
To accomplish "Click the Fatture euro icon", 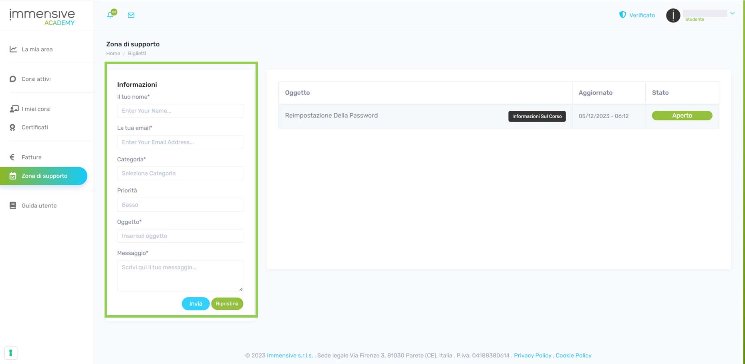I will tap(12, 157).
